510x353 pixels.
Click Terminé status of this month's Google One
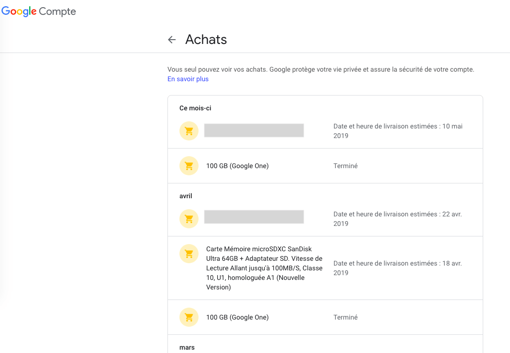coord(345,166)
